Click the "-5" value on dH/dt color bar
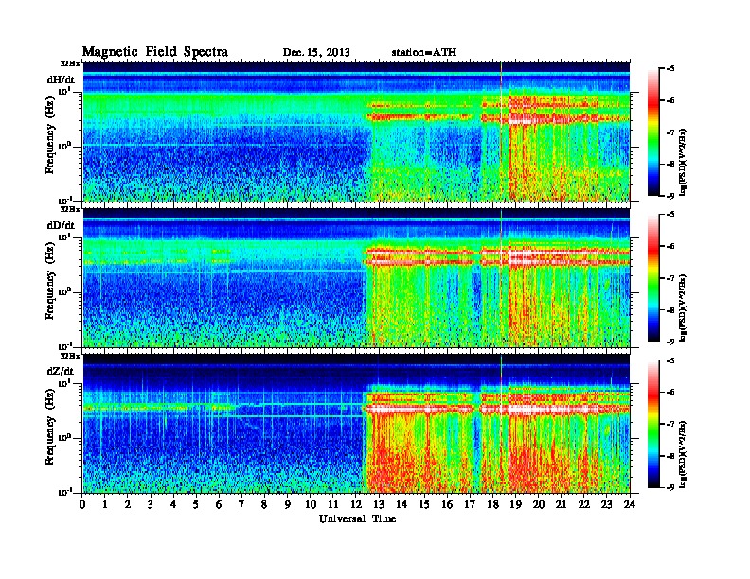The width and height of the screenshot is (750, 579). click(x=670, y=69)
